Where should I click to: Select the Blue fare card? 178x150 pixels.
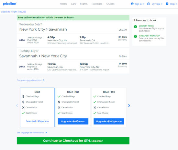point(37,107)
